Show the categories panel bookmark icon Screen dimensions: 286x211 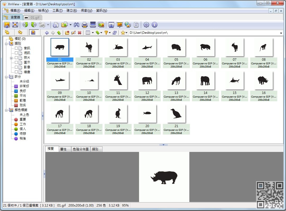33,32
